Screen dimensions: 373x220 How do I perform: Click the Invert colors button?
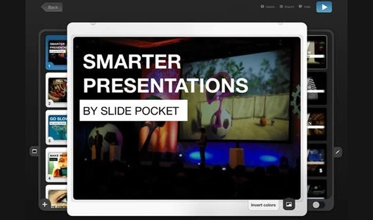pos(263,205)
